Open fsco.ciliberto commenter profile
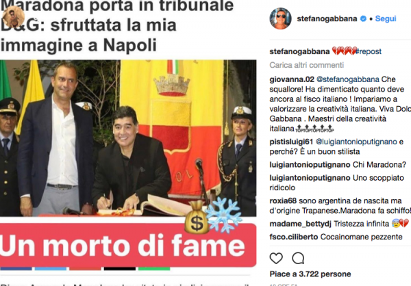The height and width of the screenshot is (286, 411). click(294, 237)
